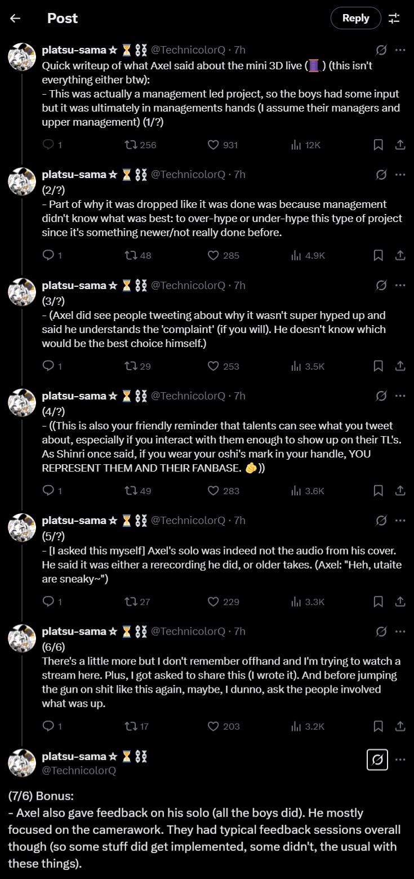The height and width of the screenshot is (879, 414).
Task: Share the (3/?) post
Action: pos(400,366)
